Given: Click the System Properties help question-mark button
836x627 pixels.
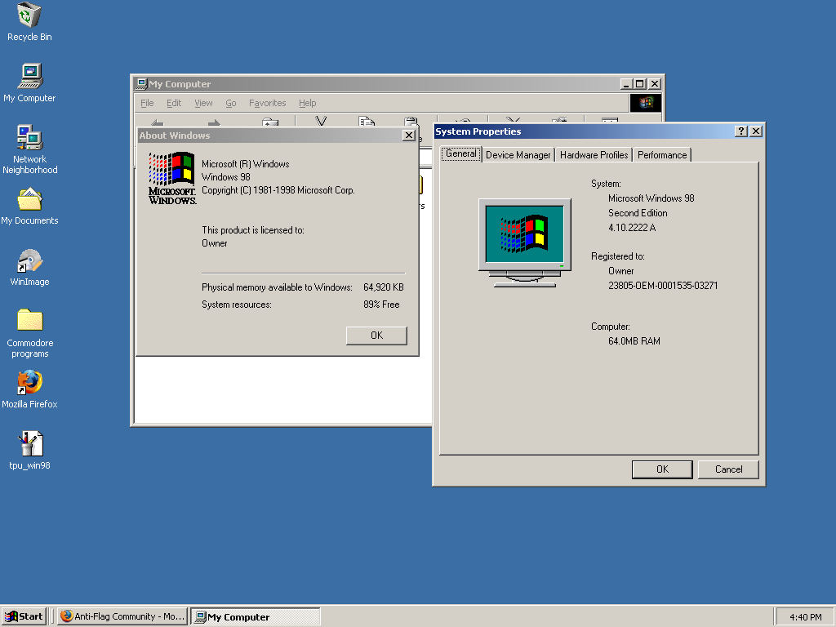Looking at the screenshot, I should [740, 131].
